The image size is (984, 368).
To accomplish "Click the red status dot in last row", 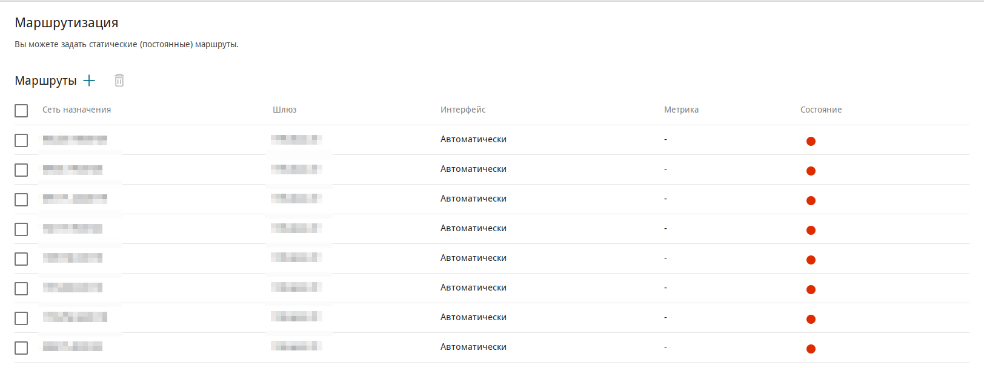I will 811,349.
